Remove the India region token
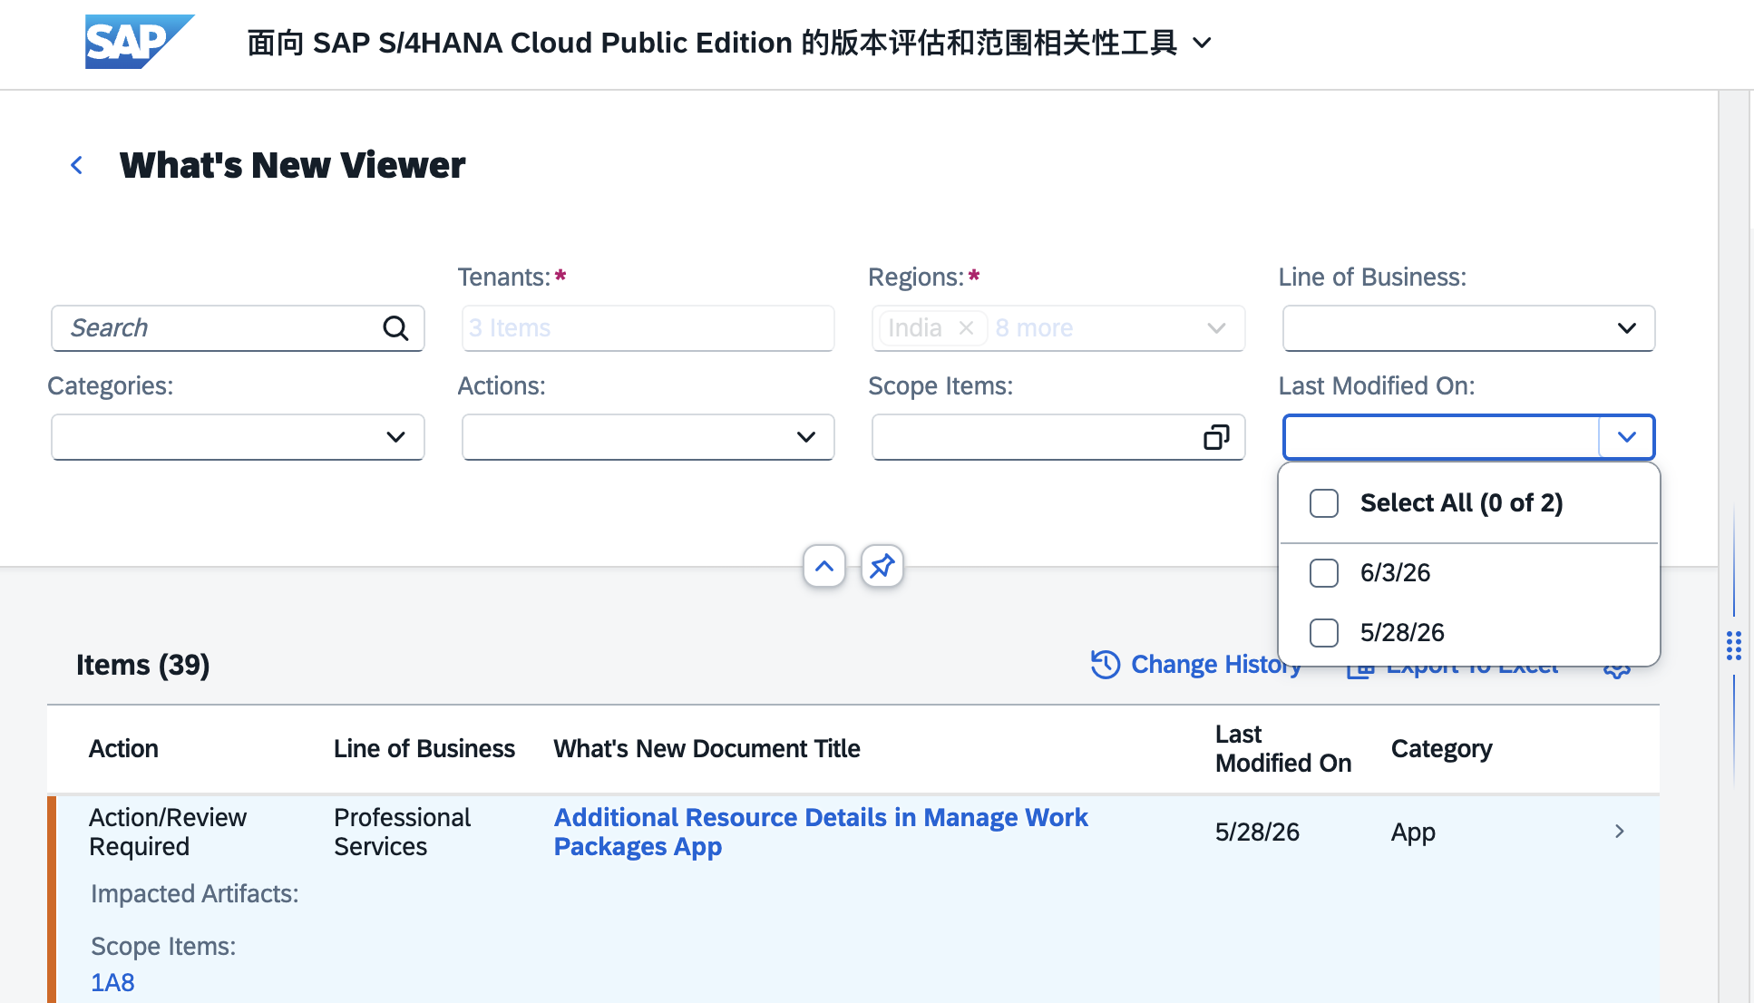Screen dimensions: 1754x1003 [967, 328]
